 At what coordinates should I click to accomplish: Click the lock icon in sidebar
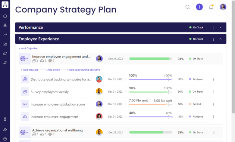click(5, 119)
